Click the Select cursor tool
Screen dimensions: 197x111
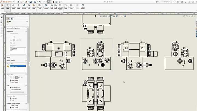point(49,2)
